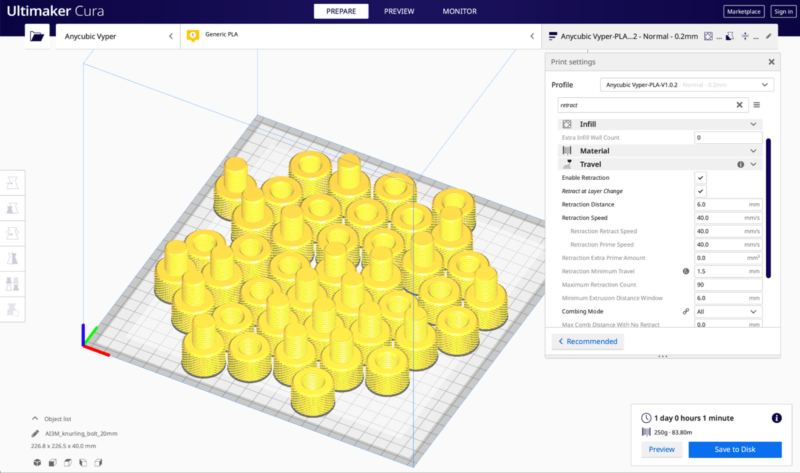Clear the retract search text
The height and width of the screenshot is (473, 800).
coord(739,105)
